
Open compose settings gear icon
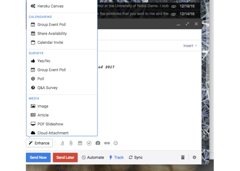(x=194, y=157)
